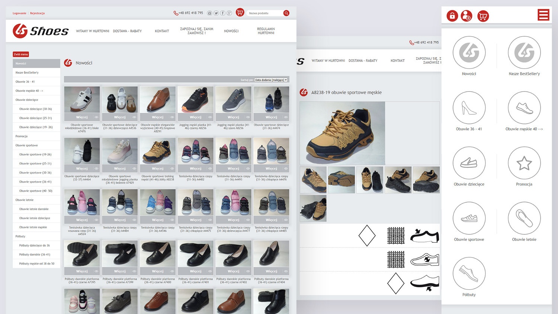
Task: Click the add-user registration icon
Action: (466, 16)
